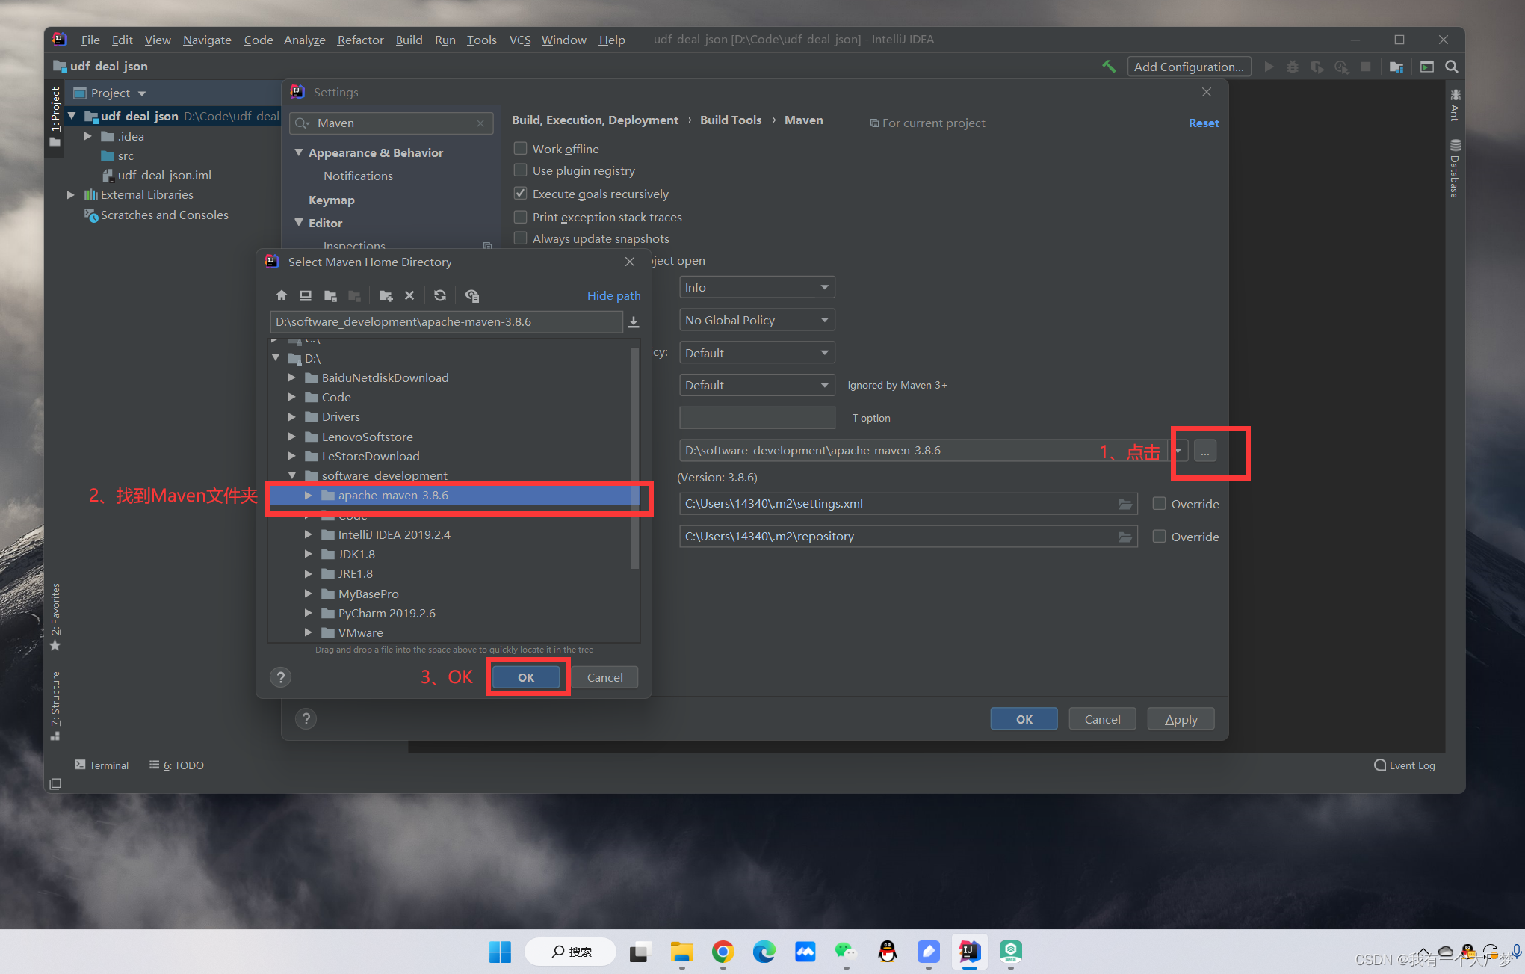
Task: Open the Event Log in status bar
Action: (x=1405, y=765)
